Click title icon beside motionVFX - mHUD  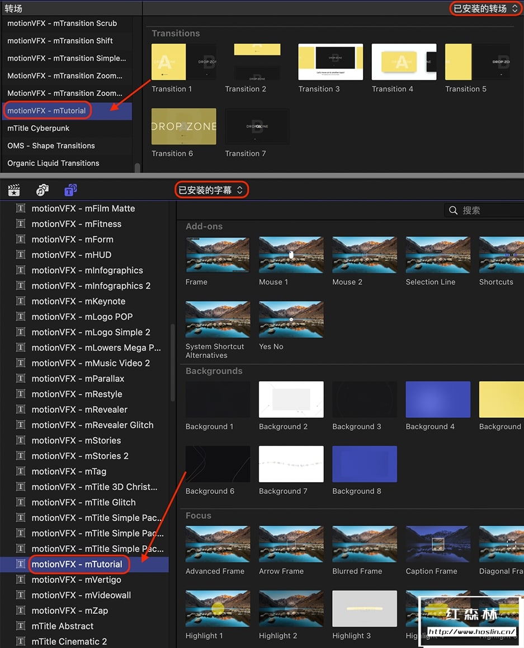coord(20,255)
